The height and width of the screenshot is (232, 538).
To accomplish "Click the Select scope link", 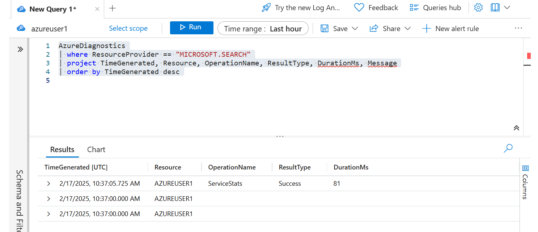I will tap(128, 28).
